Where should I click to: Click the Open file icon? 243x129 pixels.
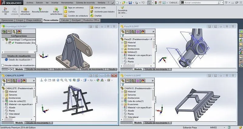[x=124, y=3]
